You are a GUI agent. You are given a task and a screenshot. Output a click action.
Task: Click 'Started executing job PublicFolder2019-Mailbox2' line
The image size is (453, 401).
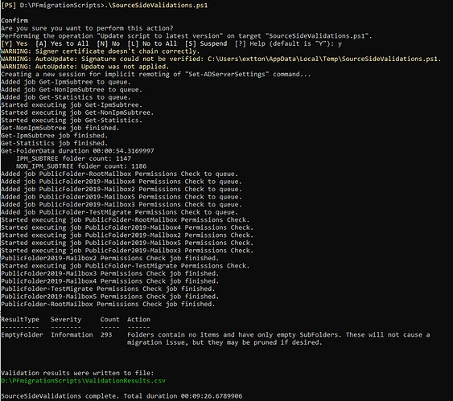tap(127, 235)
